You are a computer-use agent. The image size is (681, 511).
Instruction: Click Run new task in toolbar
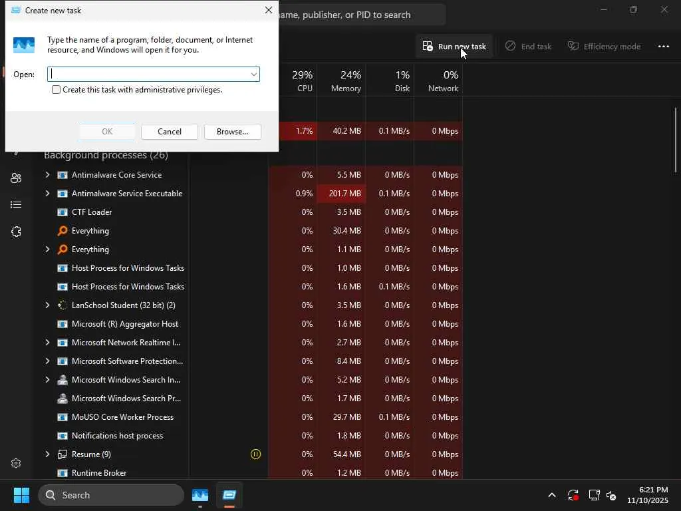point(454,47)
